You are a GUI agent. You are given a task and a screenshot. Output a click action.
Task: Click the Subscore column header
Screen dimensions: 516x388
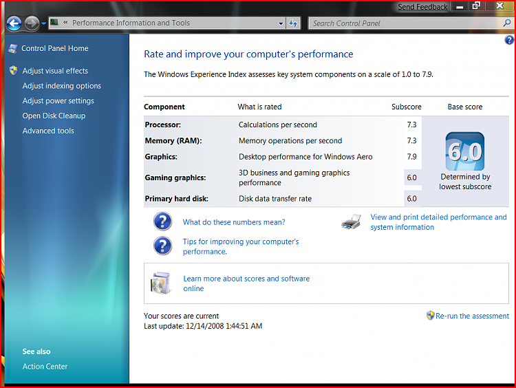point(407,107)
